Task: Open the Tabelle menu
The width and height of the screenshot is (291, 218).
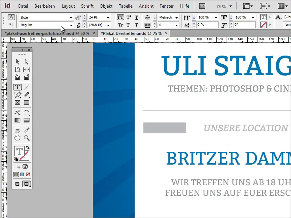Action: click(x=125, y=6)
